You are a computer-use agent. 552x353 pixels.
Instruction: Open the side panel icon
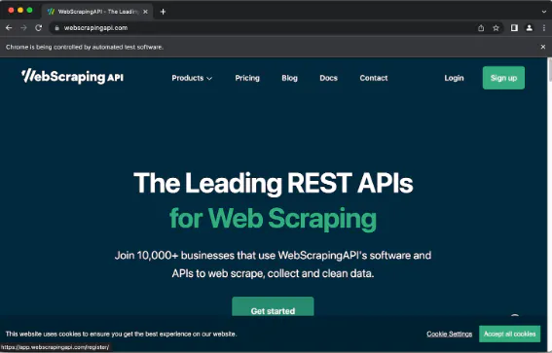(514, 28)
